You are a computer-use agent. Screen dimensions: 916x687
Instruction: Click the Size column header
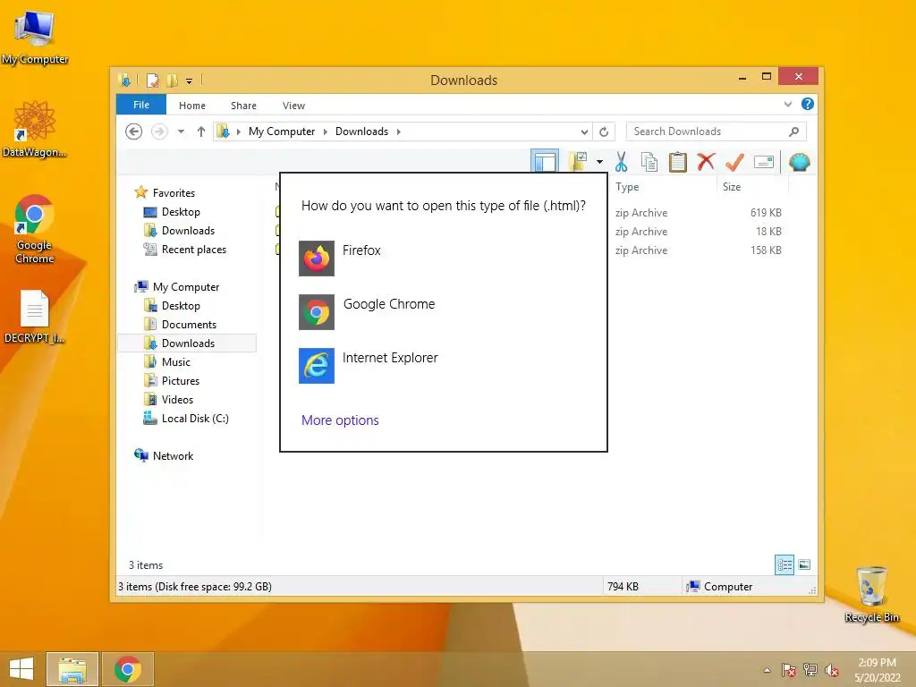(x=732, y=187)
